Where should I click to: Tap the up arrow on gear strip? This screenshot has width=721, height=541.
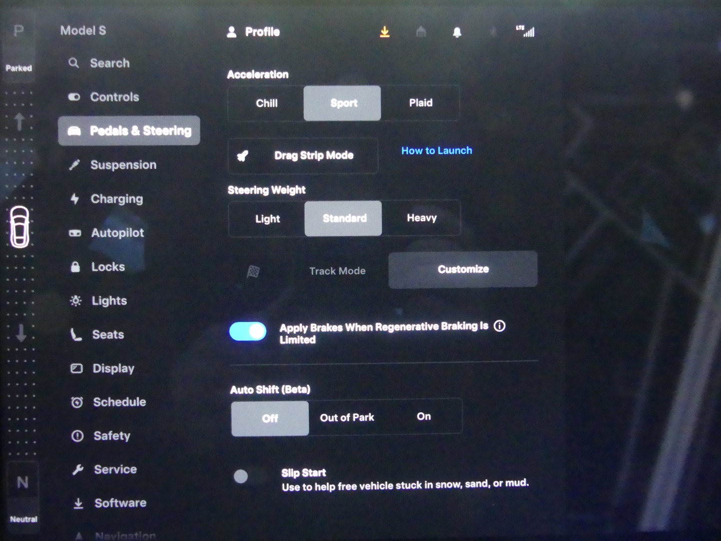[20, 121]
